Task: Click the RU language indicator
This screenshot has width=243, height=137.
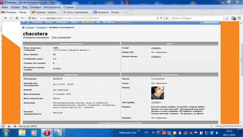Action: click(x=147, y=132)
